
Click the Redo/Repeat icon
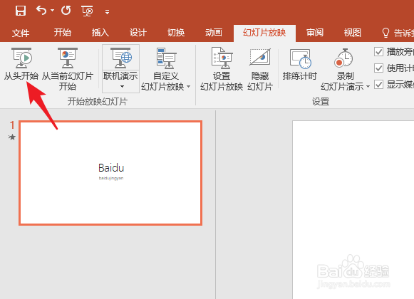coord(66,11)
